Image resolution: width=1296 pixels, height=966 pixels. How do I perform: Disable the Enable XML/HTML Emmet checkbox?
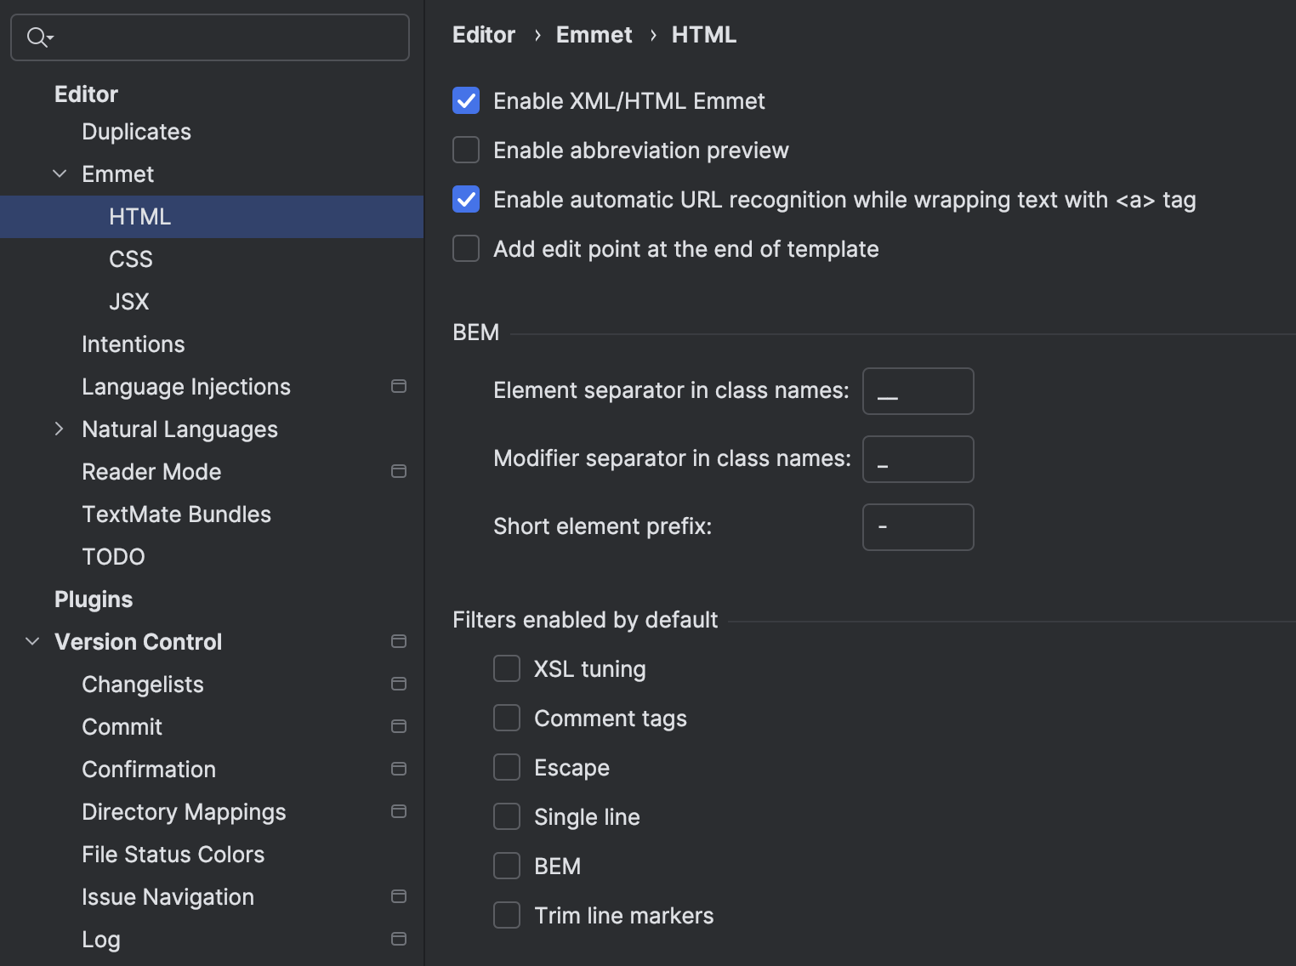tap(466, 100)
